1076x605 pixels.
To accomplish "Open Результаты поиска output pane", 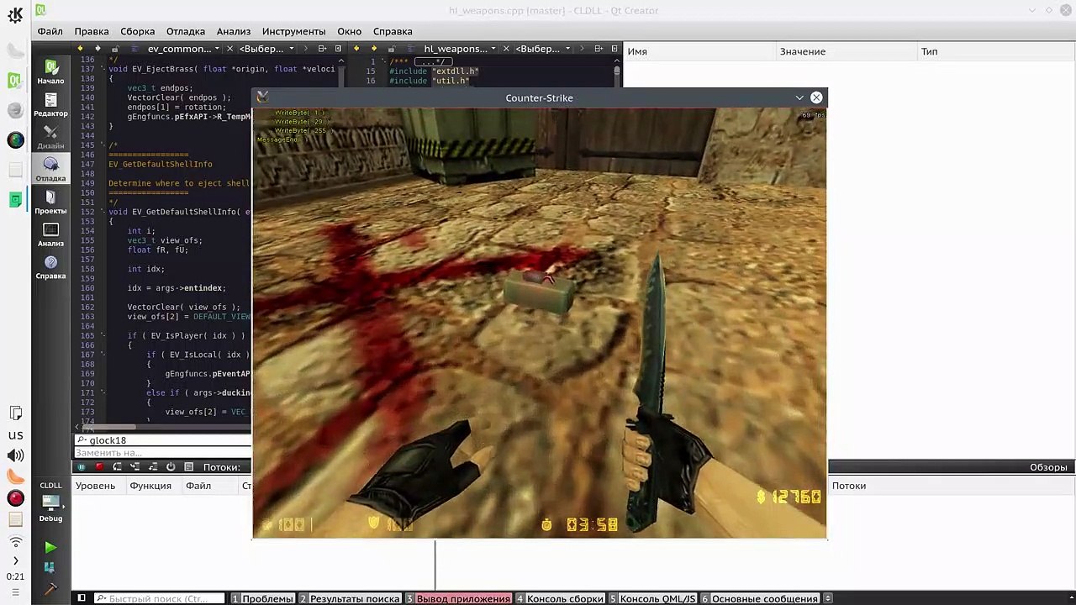I will coord(351,598).
